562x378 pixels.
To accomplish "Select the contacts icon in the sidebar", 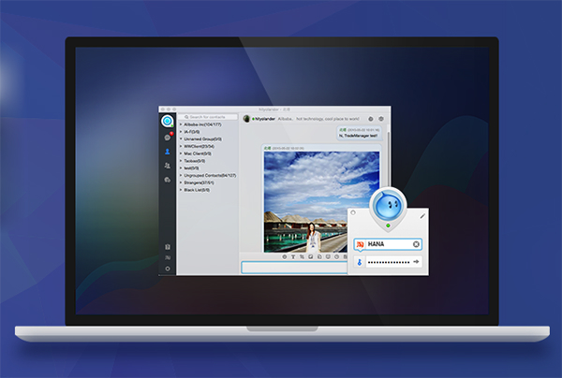I will 167,151.
